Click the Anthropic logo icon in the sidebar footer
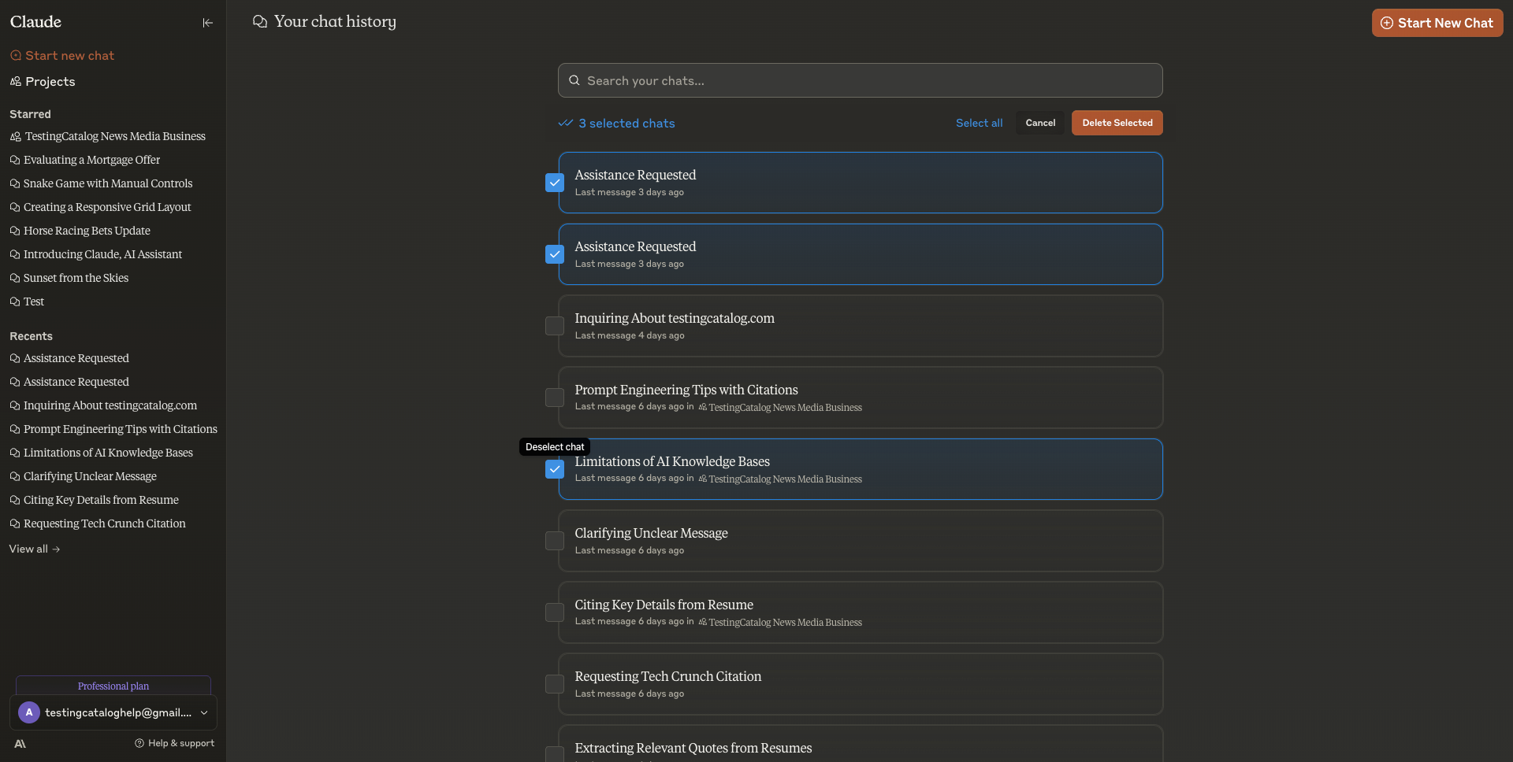The height and width of the screenshot is (762, 1513). coord(20,743)
